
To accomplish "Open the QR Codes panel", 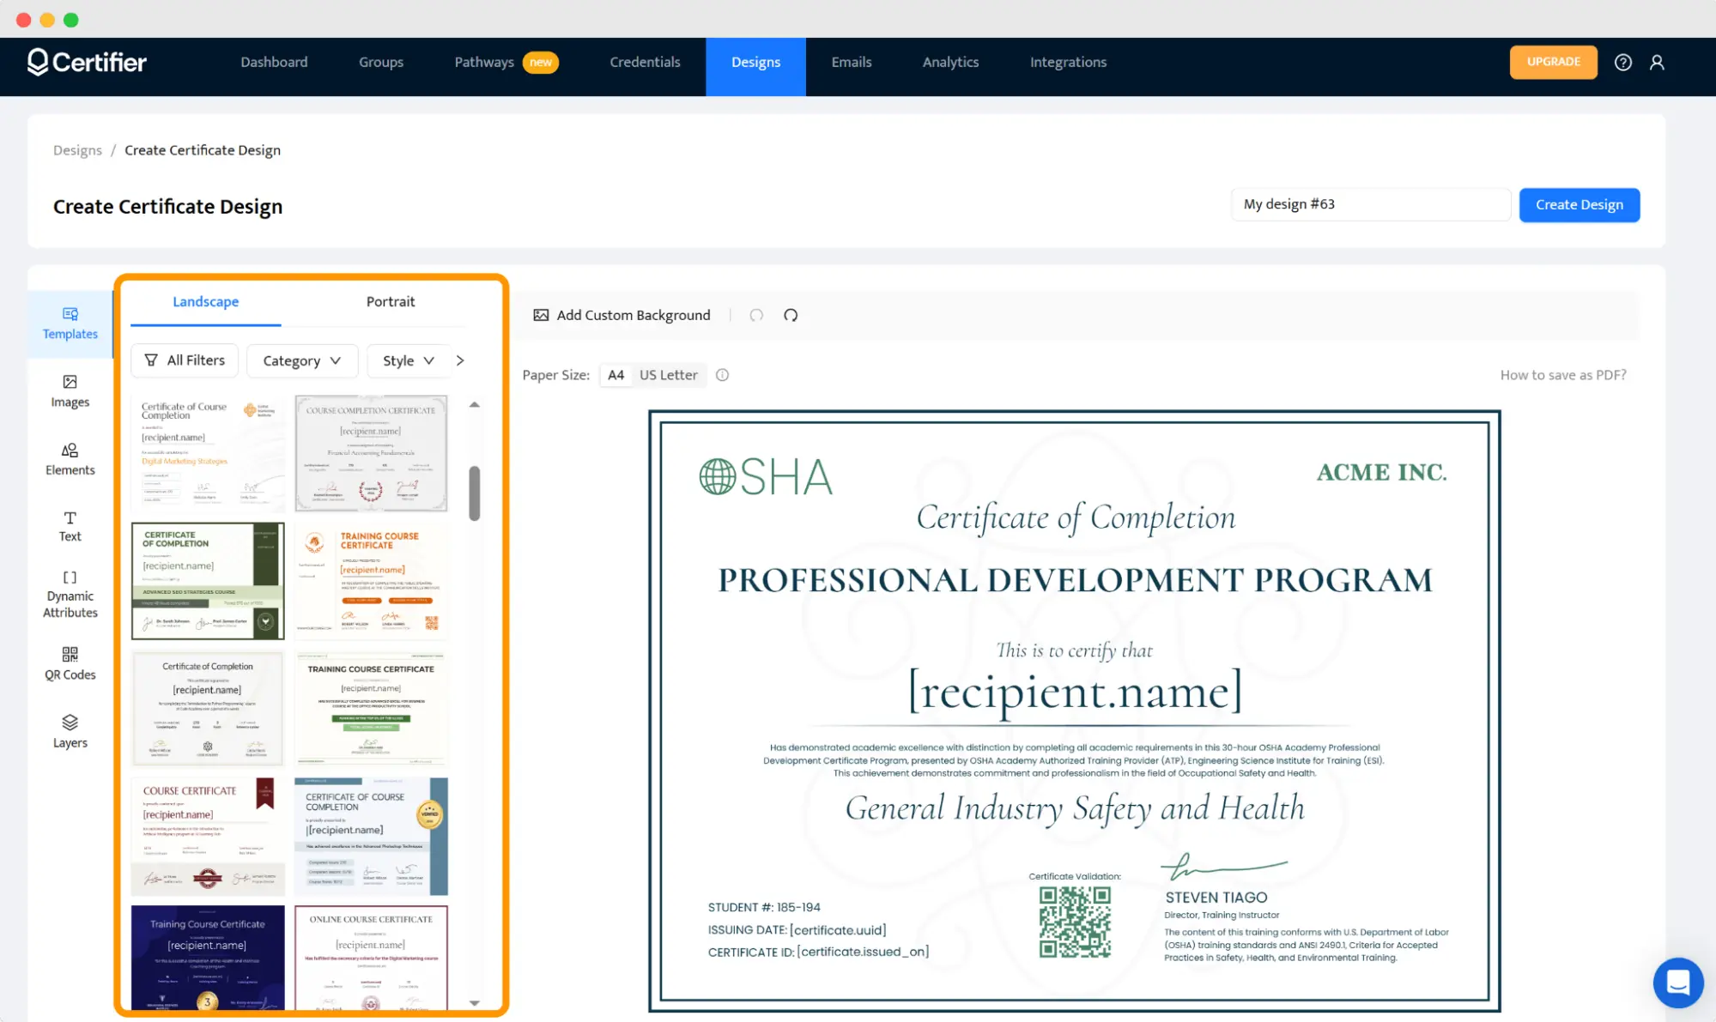I will (70, 664).
